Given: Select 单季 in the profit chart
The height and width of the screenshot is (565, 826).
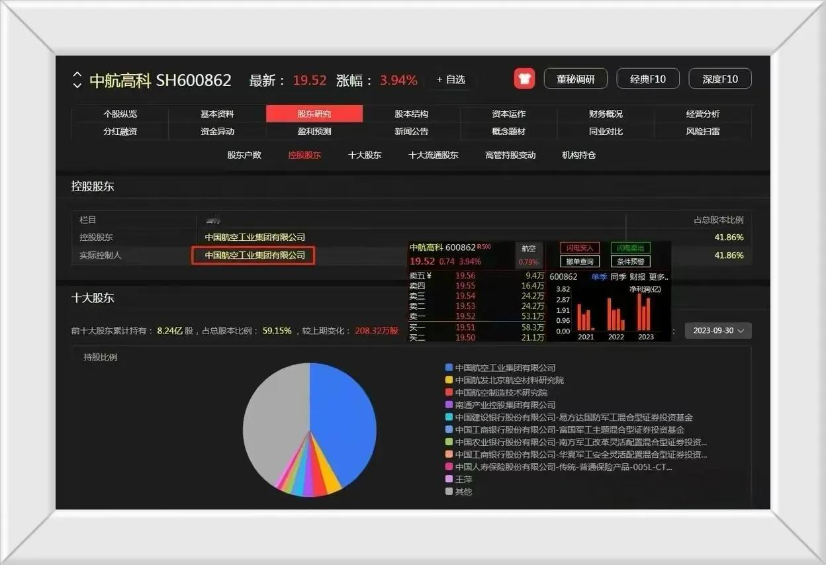Looking at the screenshot, I should (x=599, y=277).
